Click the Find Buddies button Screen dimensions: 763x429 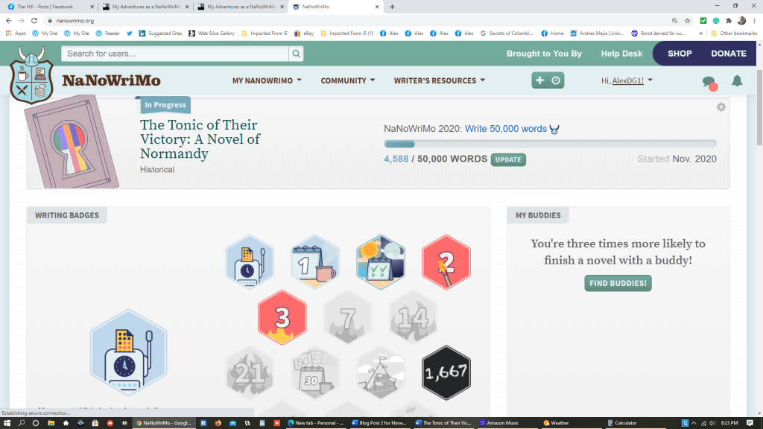(618, 283)
